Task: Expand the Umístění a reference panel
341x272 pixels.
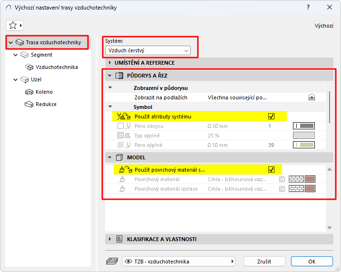Action: tap(110, 63)
